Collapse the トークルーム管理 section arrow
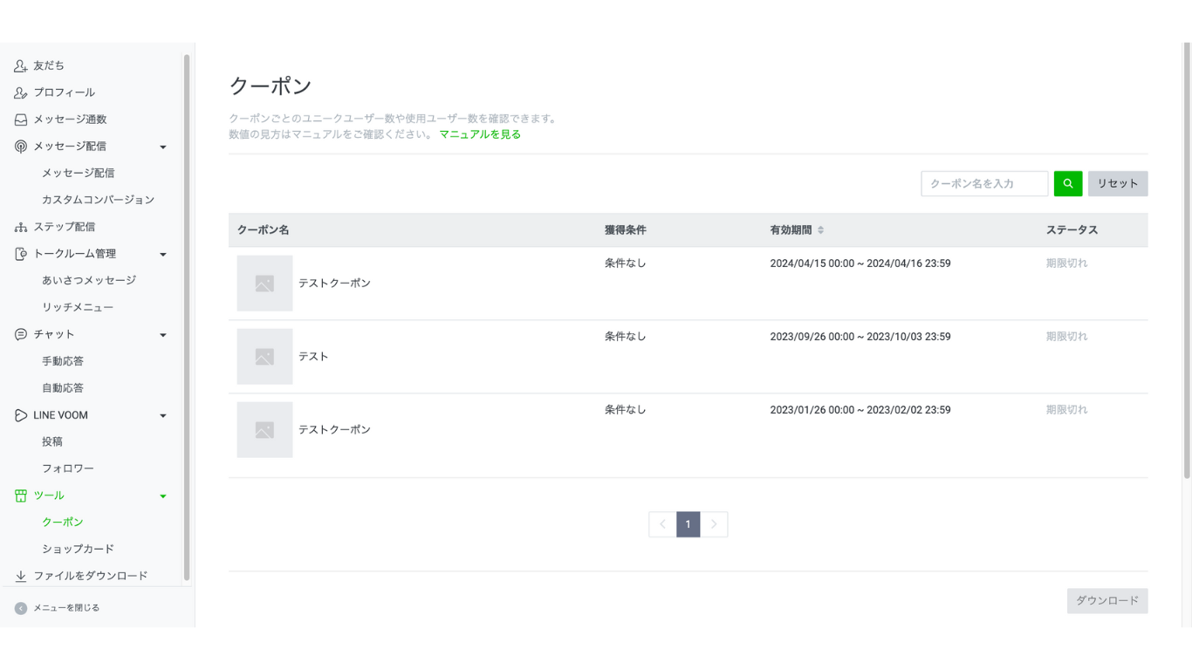 (x=163, y=255)
